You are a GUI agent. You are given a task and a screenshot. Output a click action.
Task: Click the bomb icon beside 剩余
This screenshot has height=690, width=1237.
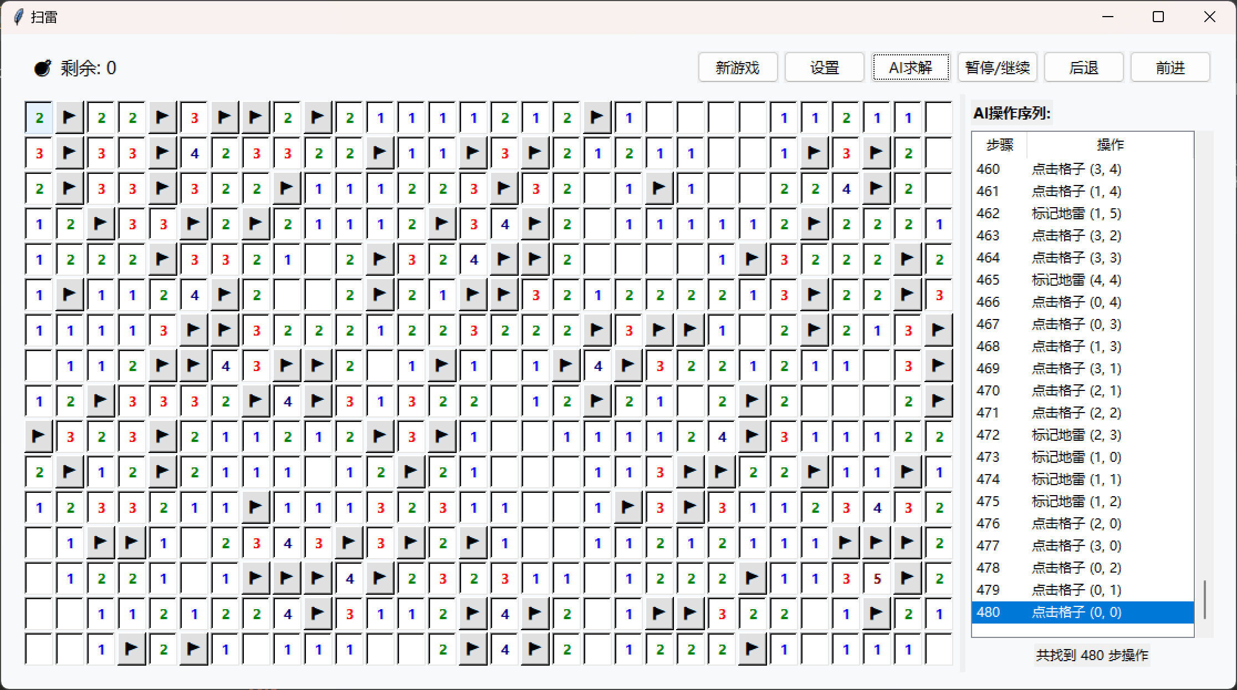point(43,68)
